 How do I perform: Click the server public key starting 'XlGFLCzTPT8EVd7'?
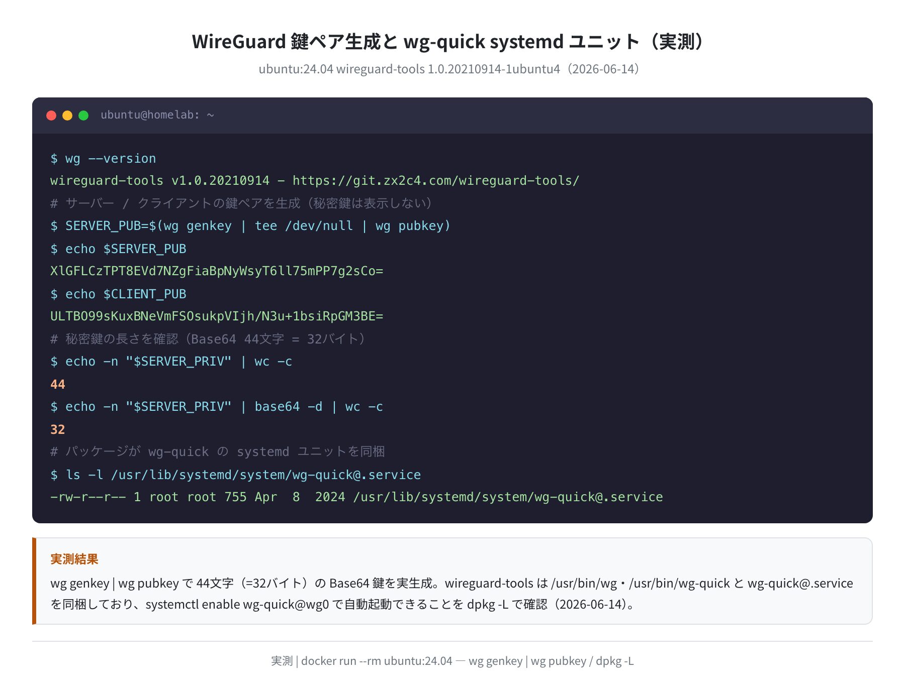click(x=217, y=271)
